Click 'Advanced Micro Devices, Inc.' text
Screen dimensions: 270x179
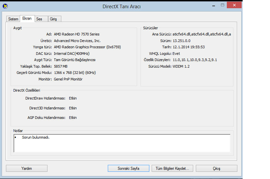click(x=77, y=41)
